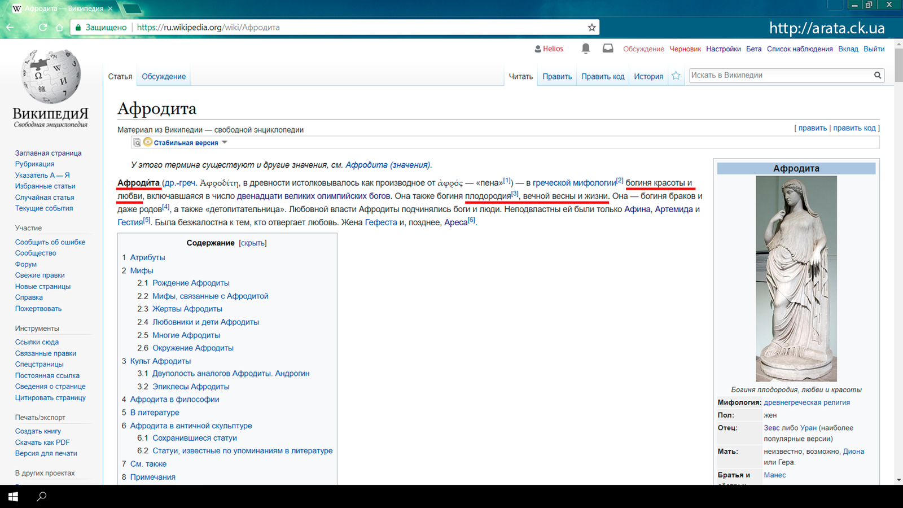Open the Диона link in infobox
This screenshot has height=508, width=903.
(x=853, y=452)
